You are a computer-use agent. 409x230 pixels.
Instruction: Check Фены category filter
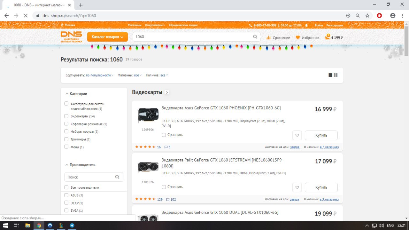(x=66, y=147)
